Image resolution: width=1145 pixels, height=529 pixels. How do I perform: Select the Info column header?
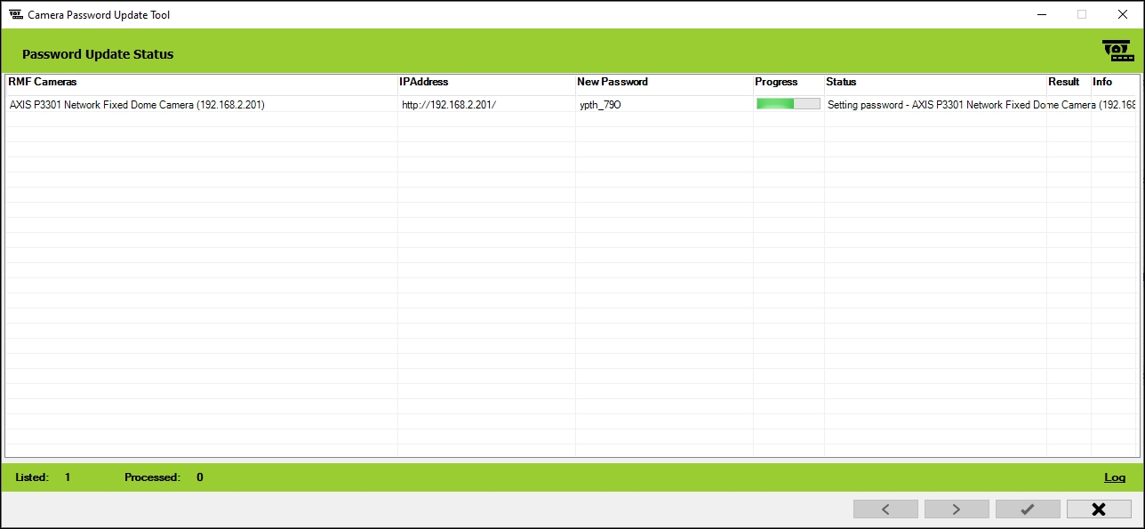(1102, 82)
